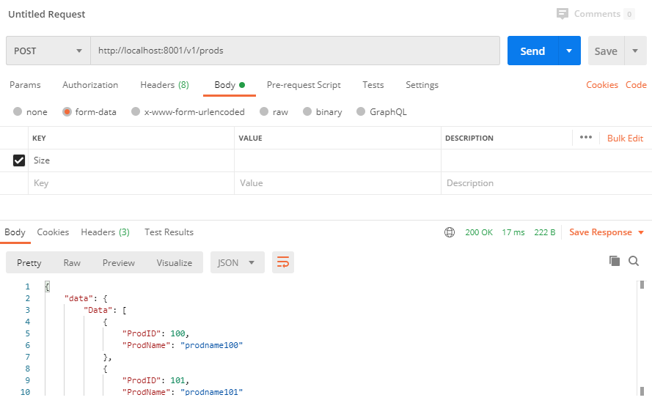Open the Authorization tab
Viewport: 652px width, 403px height.
(x=90, y=85)
